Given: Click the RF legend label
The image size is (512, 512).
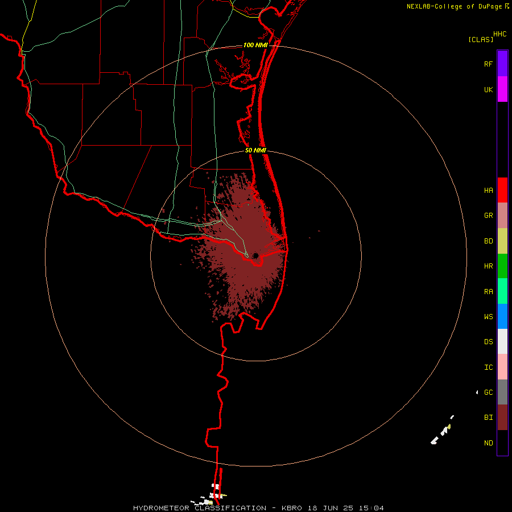Looking at the screenshot, I should [488, 64].
